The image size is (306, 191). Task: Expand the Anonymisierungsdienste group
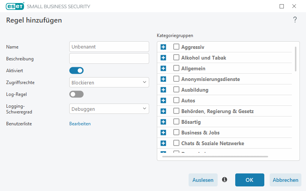tap(163, 79)
